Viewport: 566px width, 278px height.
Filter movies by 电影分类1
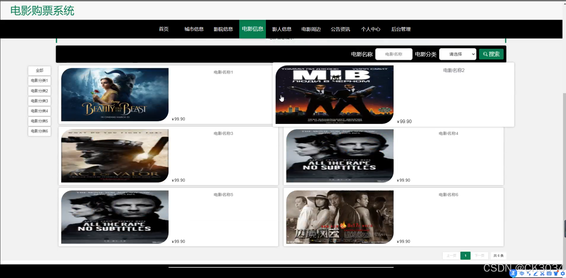pyautogui.click(x=39, y=81)
